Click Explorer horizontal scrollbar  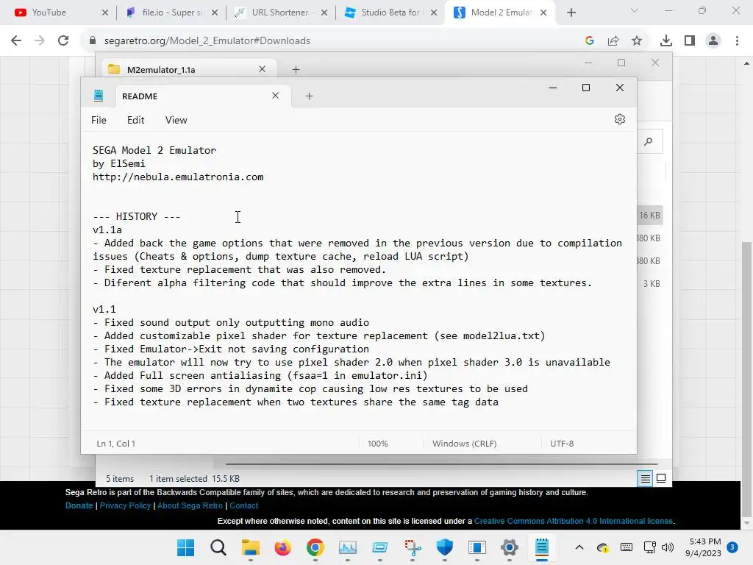click(441, 464)
